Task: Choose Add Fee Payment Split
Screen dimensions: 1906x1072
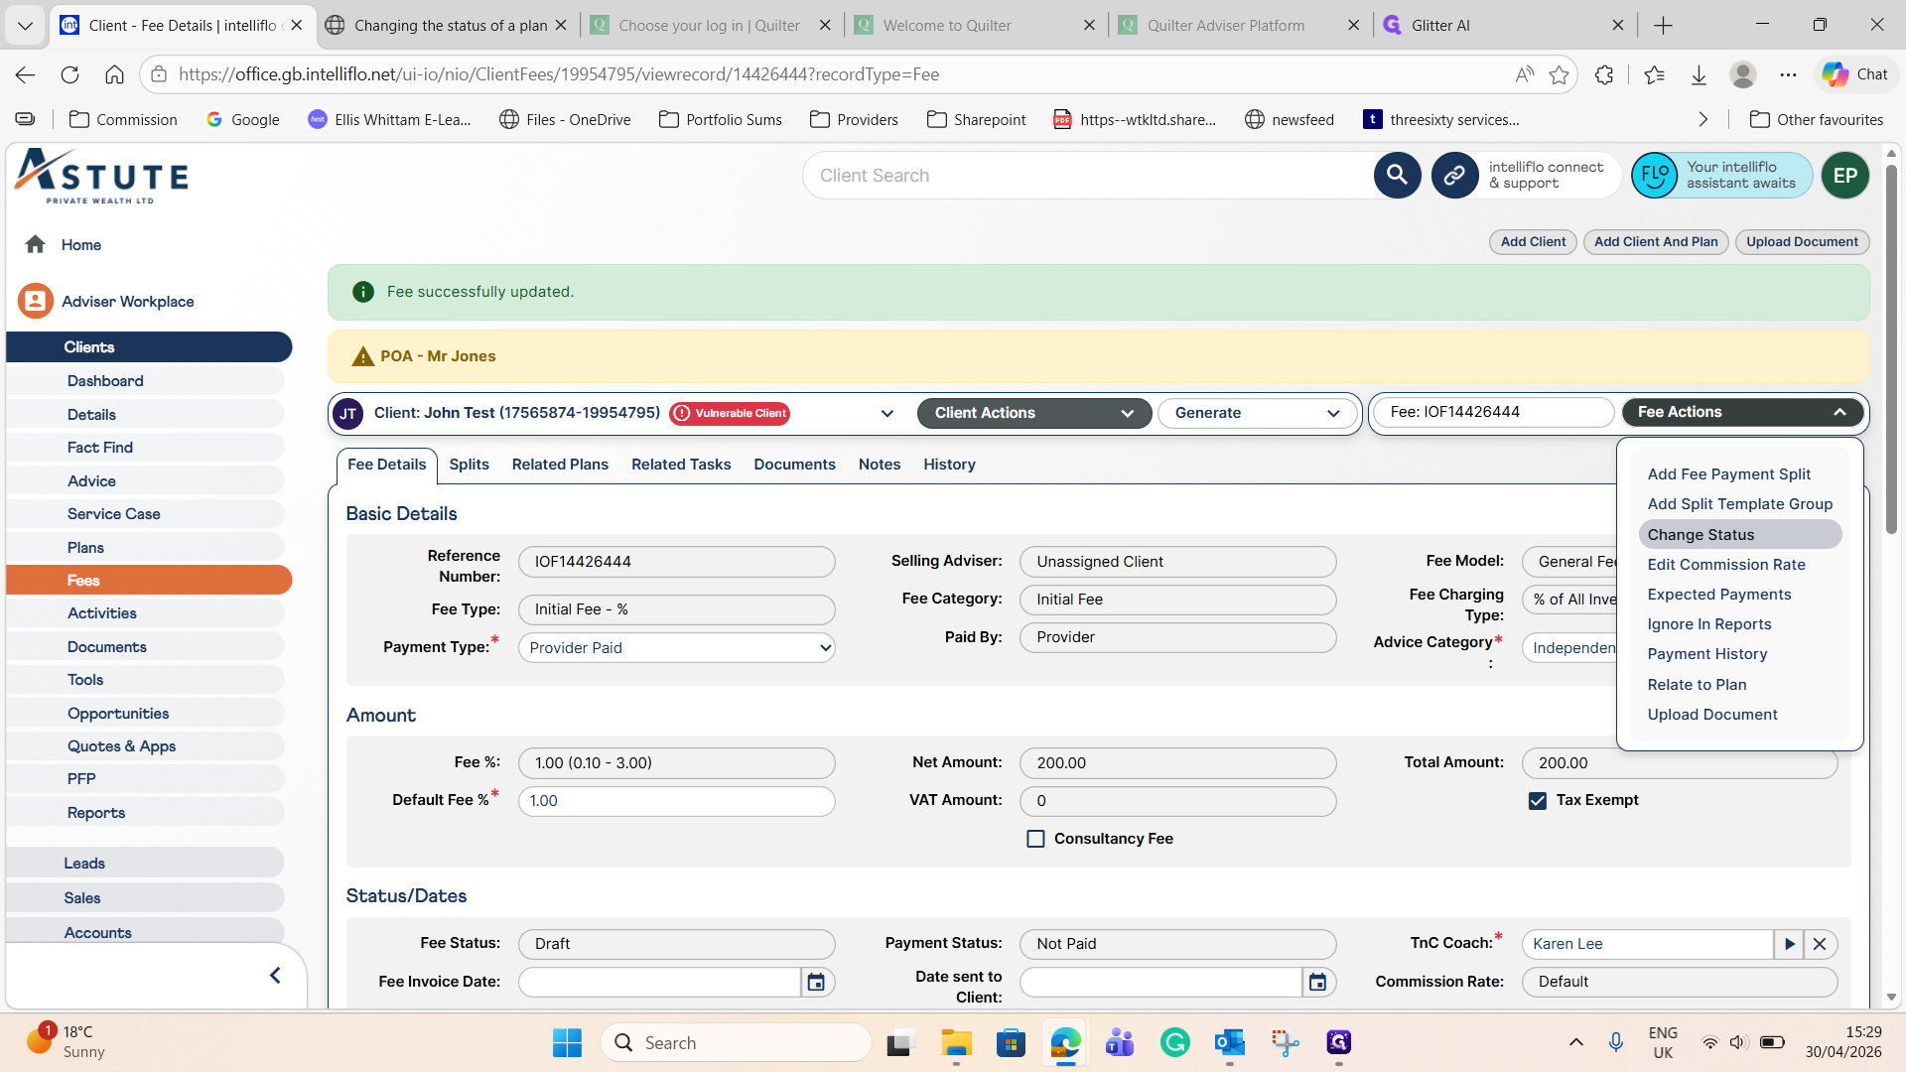Action: click(x=1728, y=474)
